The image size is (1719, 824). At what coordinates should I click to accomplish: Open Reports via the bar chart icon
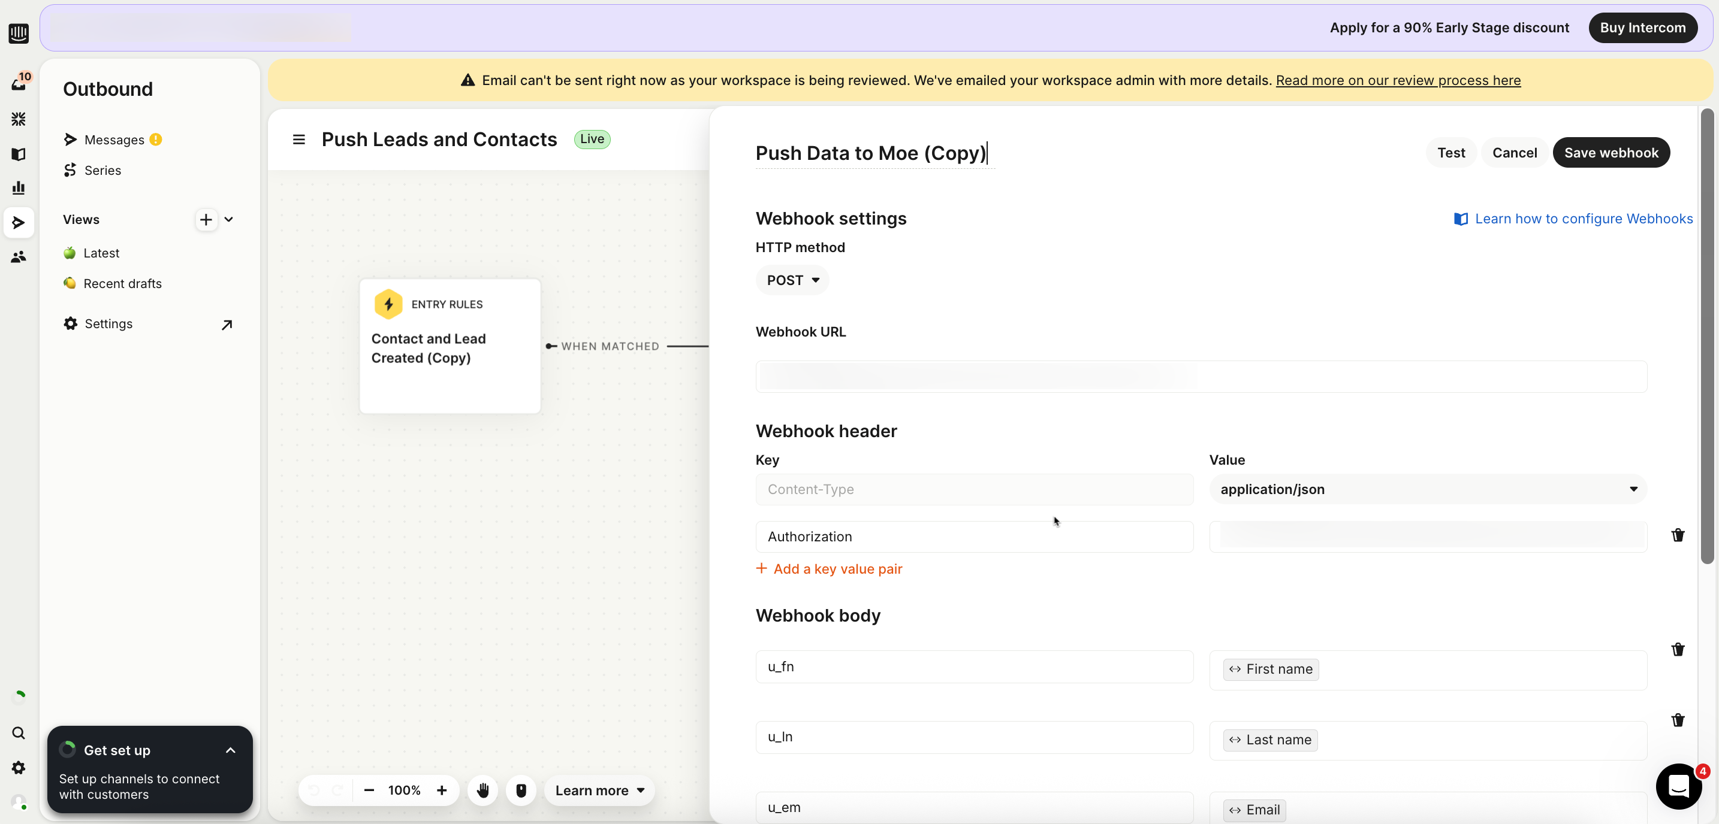(19, 187)
